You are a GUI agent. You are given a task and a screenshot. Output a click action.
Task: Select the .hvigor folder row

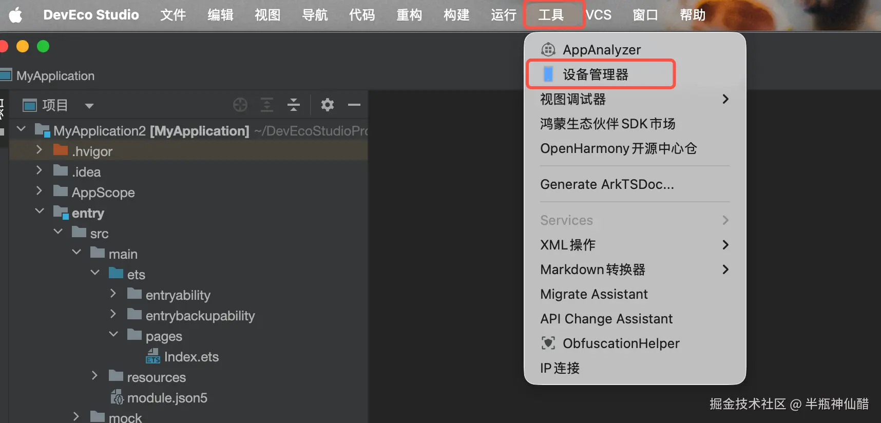click(188, 151)
